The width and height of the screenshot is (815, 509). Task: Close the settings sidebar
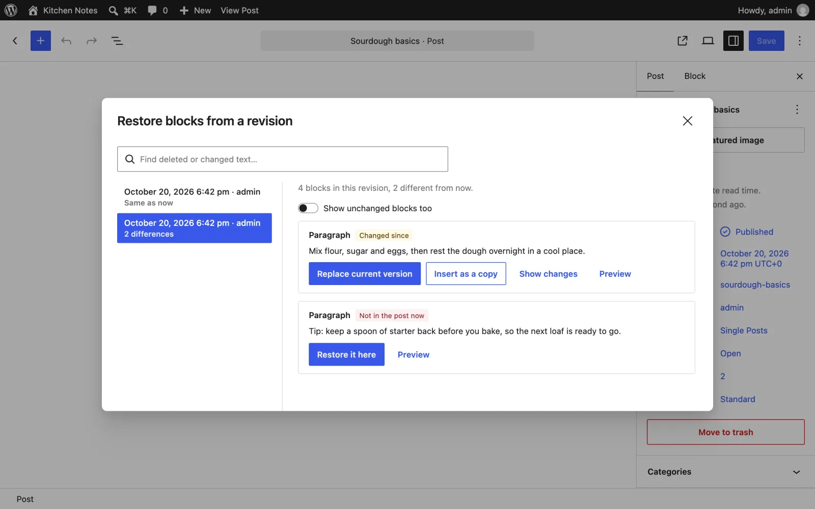click(800, 76)
